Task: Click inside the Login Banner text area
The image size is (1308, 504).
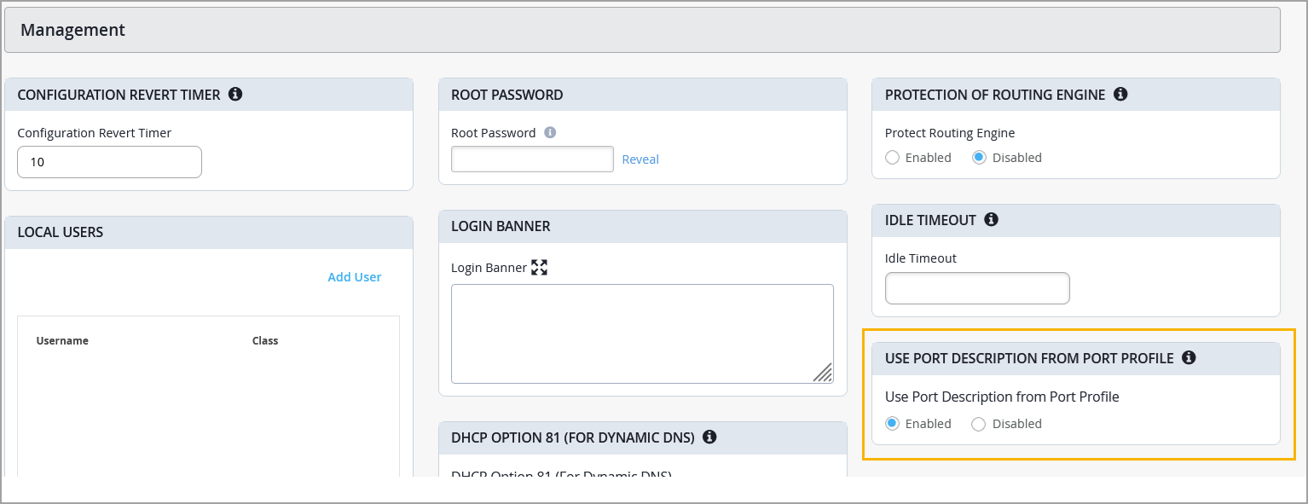Action: [x=642, y=333]
